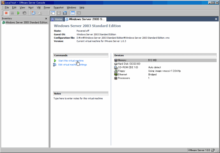Click the Console view toolbar icon
The width and height of the screenshot is (220, 153).
[x=79, y=13]
